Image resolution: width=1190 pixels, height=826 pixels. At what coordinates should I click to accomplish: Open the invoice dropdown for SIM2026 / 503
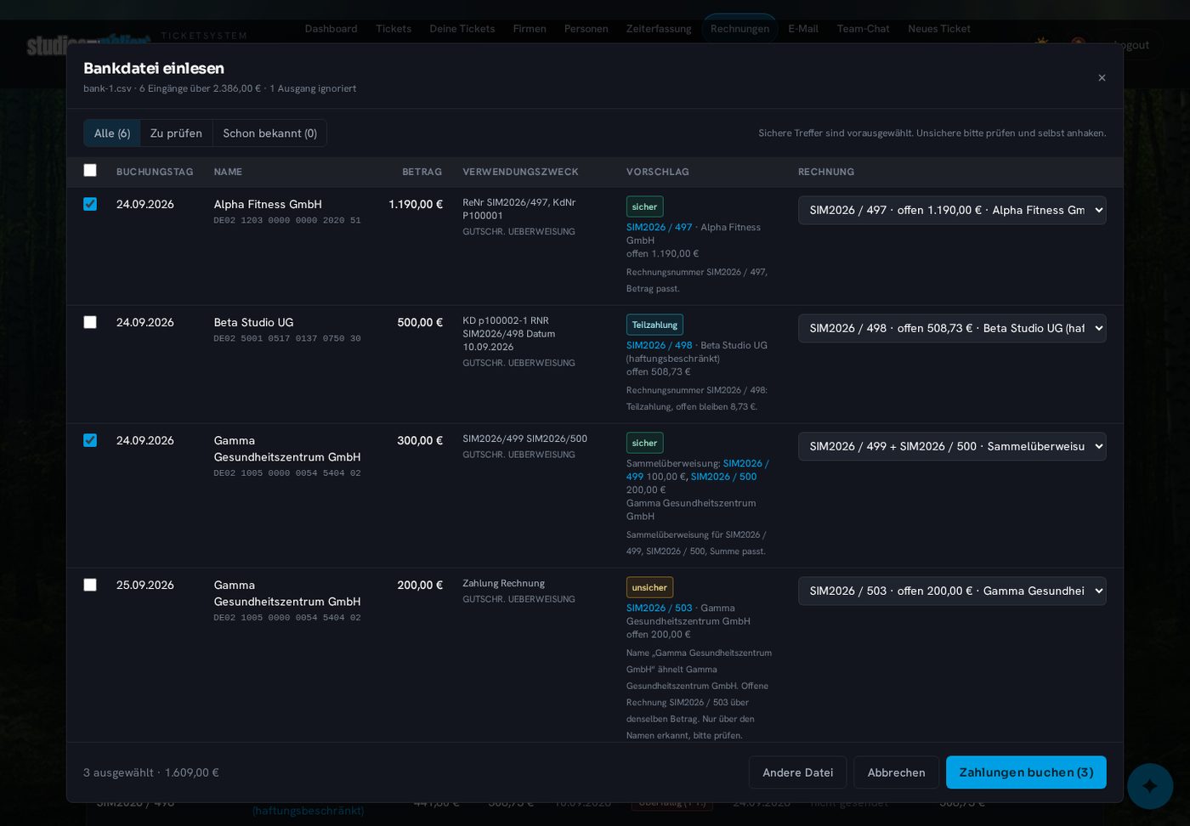(x=952, y=591)
